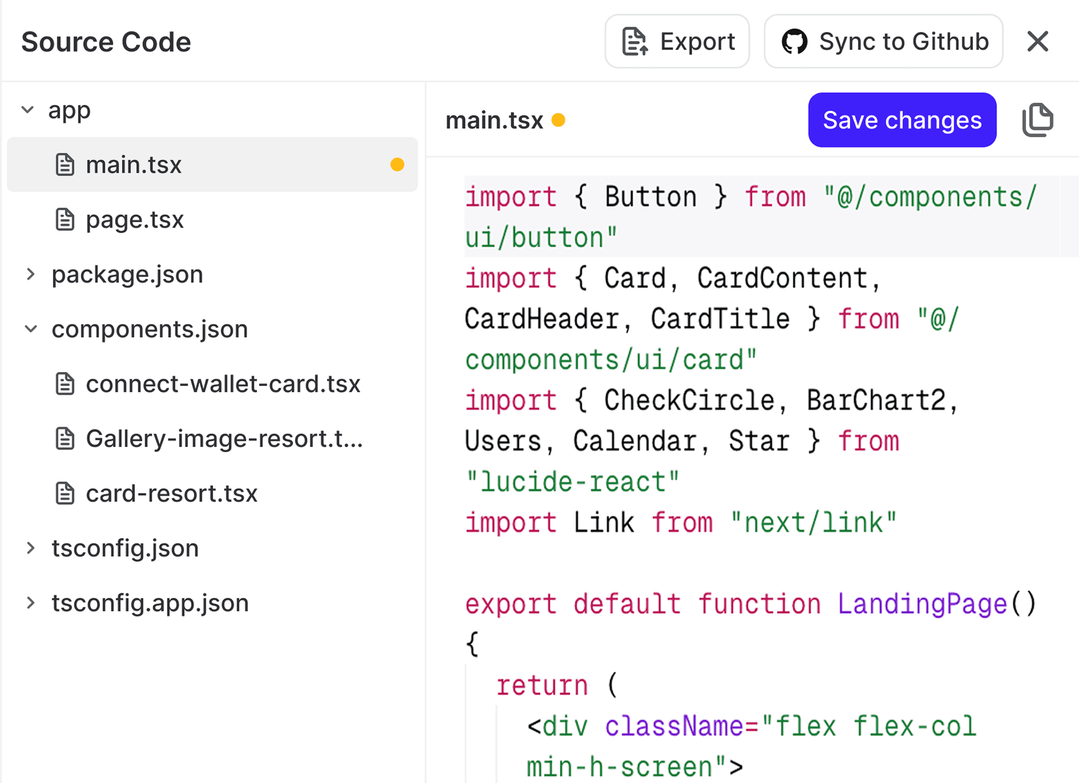Click the file icon beside Gallery-image-resort.t...
1079x783 pixels.
pos(66,439)
